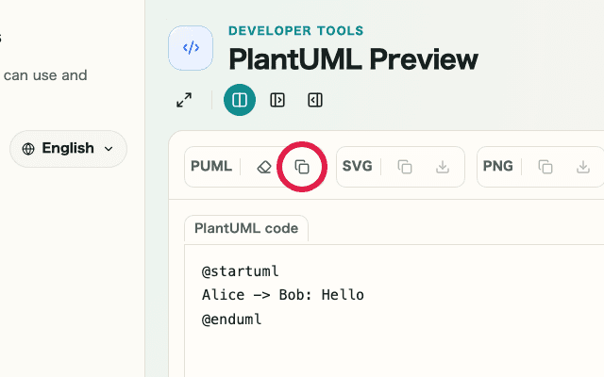Screen dimensions: 604x377
Task: Click the PUML group label
Action: pos(211,166)
